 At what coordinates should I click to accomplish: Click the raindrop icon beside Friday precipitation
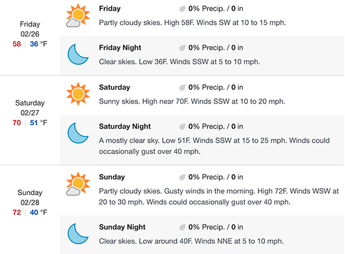tap(182, 9)
